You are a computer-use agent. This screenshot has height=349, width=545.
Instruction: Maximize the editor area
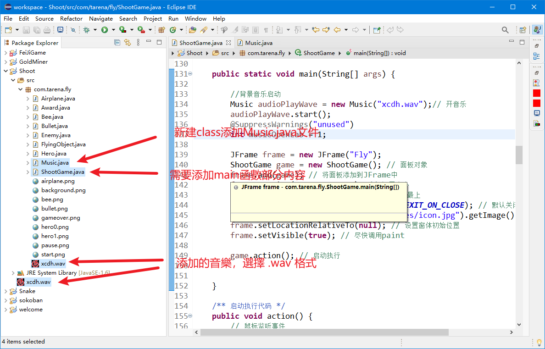(522, 42)
